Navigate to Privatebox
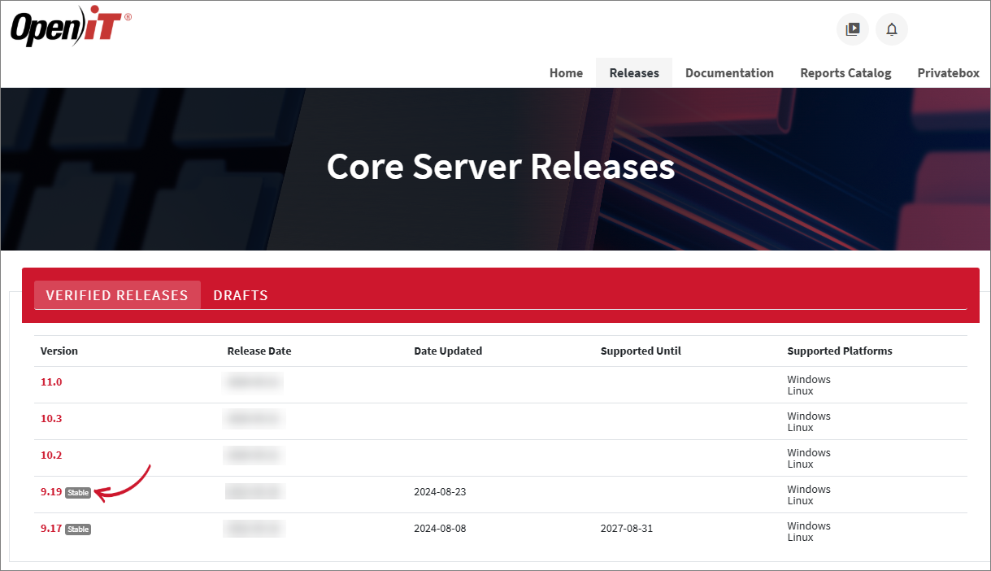Viewport: 991px width, 571px height. [948, 72]
